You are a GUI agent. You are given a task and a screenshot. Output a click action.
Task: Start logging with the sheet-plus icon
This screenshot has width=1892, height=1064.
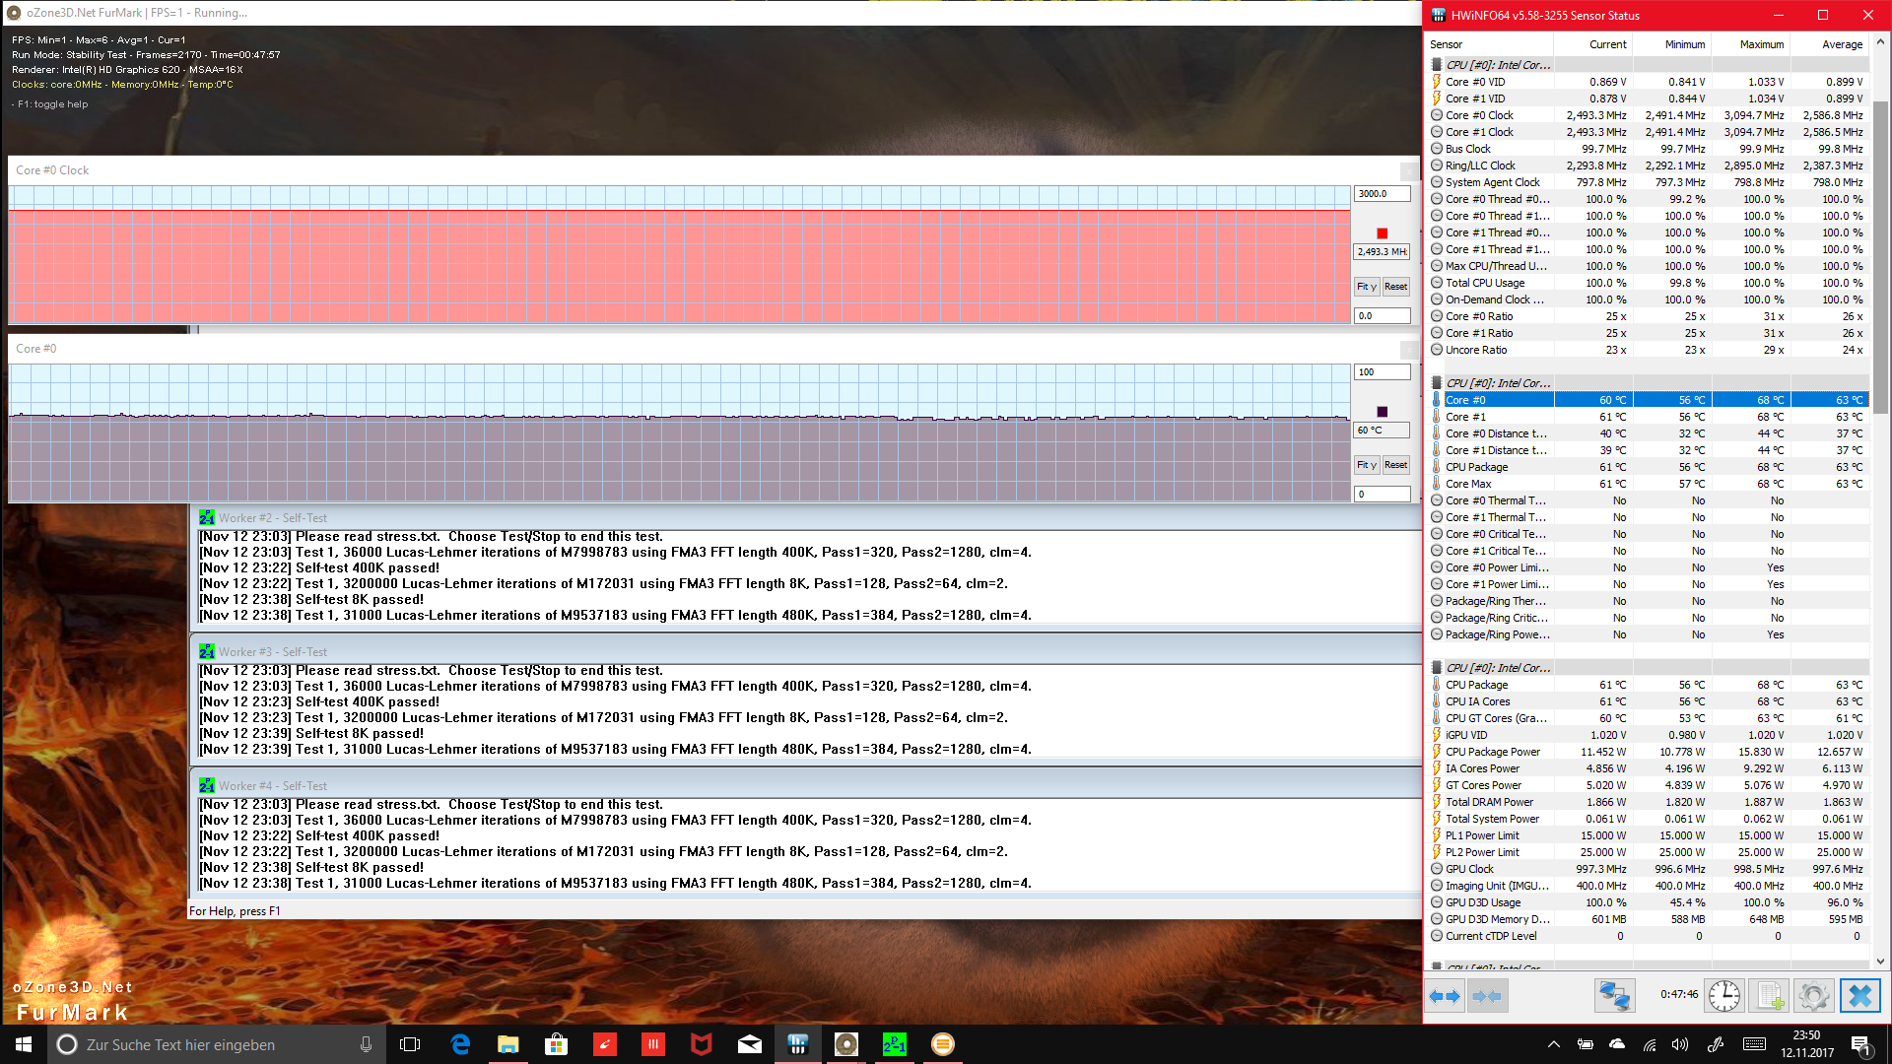(x=1769, y=996)
